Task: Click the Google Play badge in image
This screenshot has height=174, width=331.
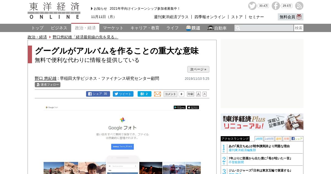Action: pyautogui.click(x=180, y=107)
